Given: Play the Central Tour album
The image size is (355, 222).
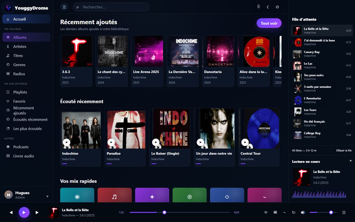Looking at the screenshot, I should (245, 142).
